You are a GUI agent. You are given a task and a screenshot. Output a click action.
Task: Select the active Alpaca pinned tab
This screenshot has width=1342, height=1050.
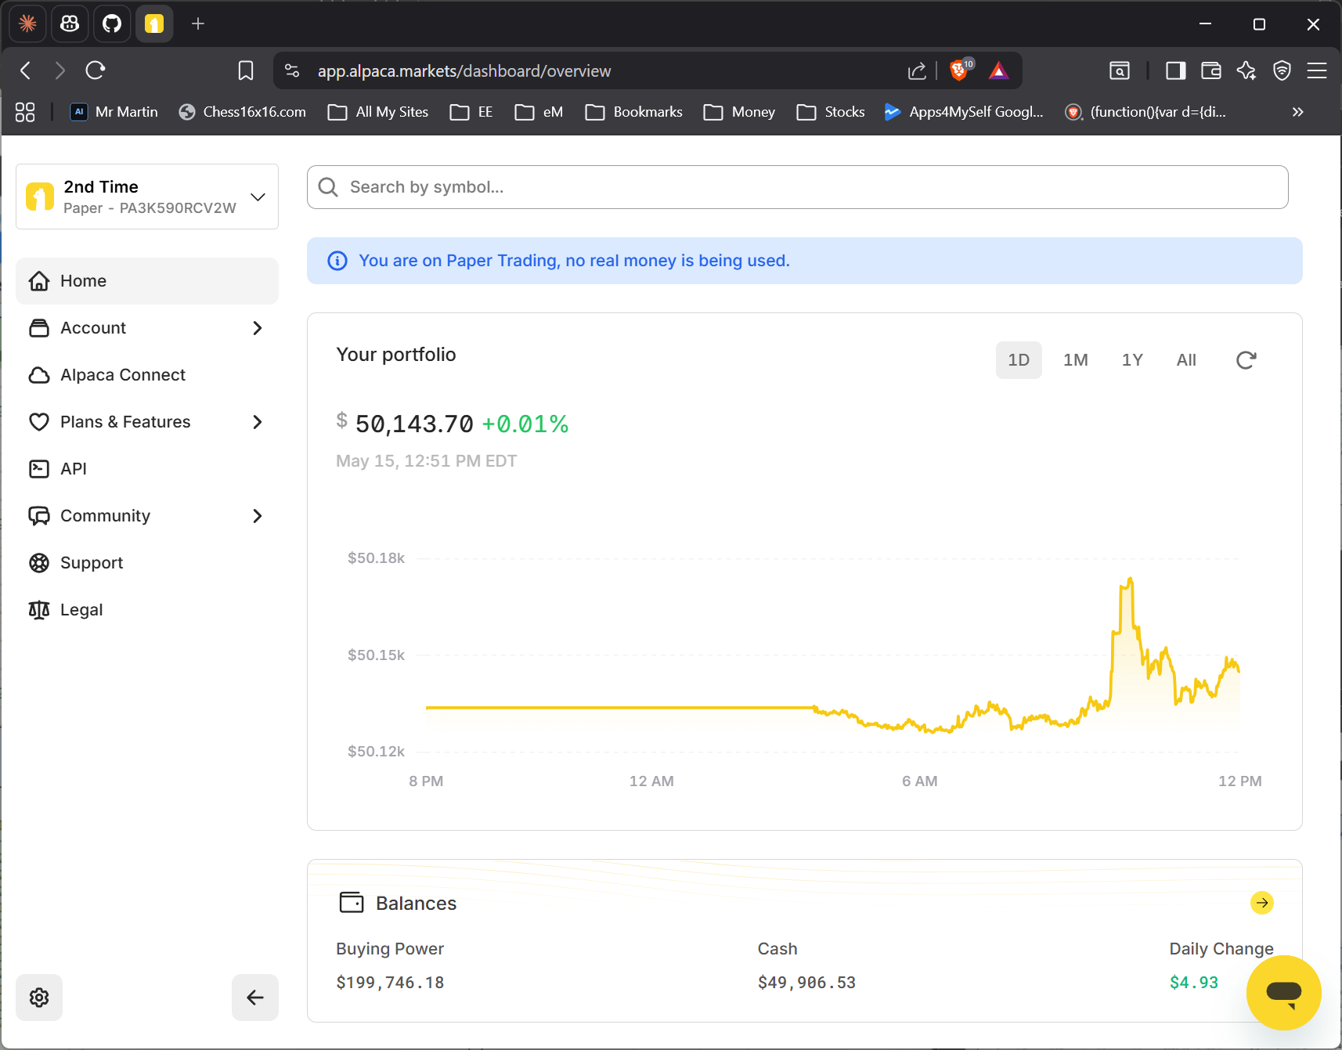coord(154,24)
